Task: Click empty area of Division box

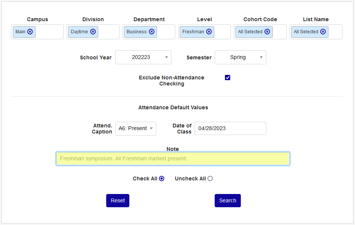Action: click(109, 32)
